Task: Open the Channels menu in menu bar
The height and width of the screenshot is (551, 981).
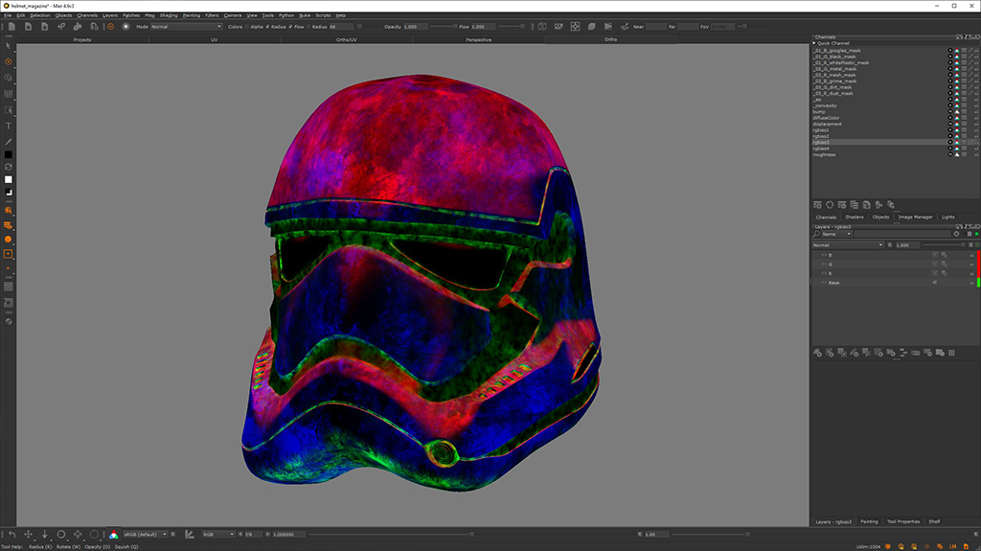Action: tap(87, 15)
